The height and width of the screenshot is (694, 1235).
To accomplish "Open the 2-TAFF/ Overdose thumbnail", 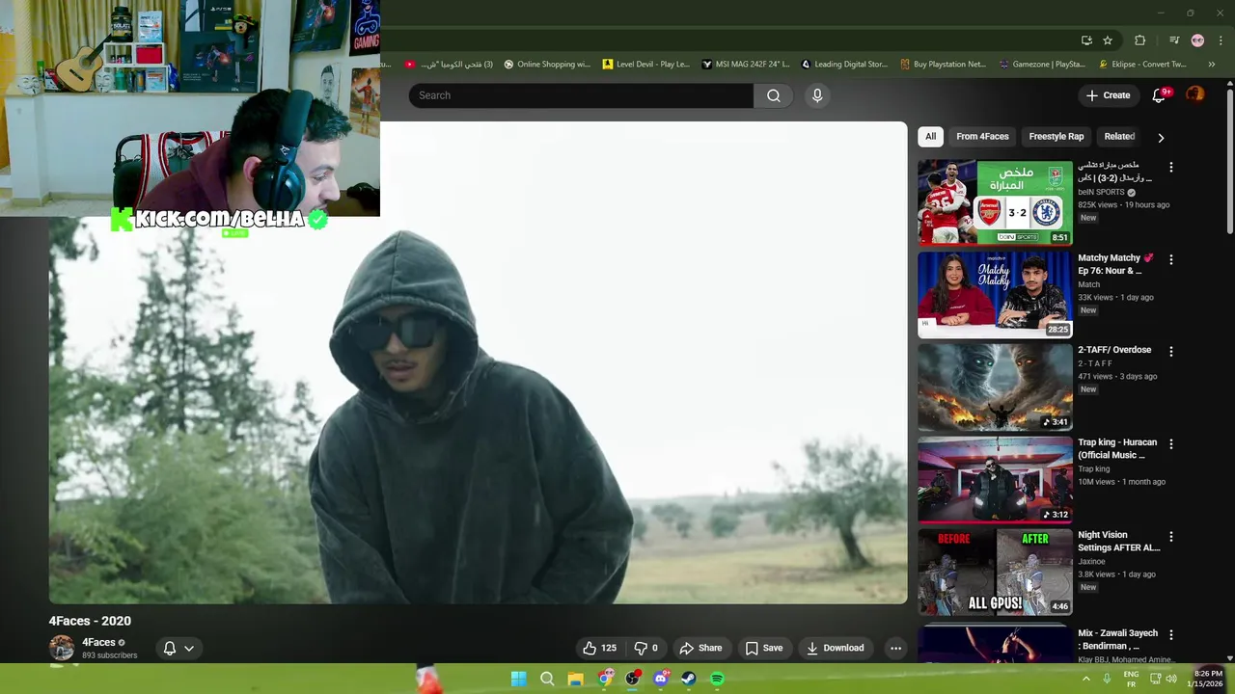I will 995,387.
